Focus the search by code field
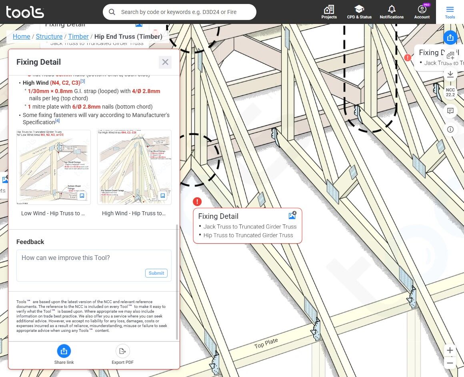The image size is (464, 377). pyautogui.click(x=179, y=12)
